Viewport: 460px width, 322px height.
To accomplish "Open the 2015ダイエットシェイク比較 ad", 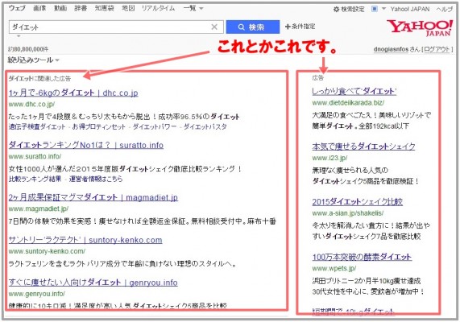I will pos(358,202).
